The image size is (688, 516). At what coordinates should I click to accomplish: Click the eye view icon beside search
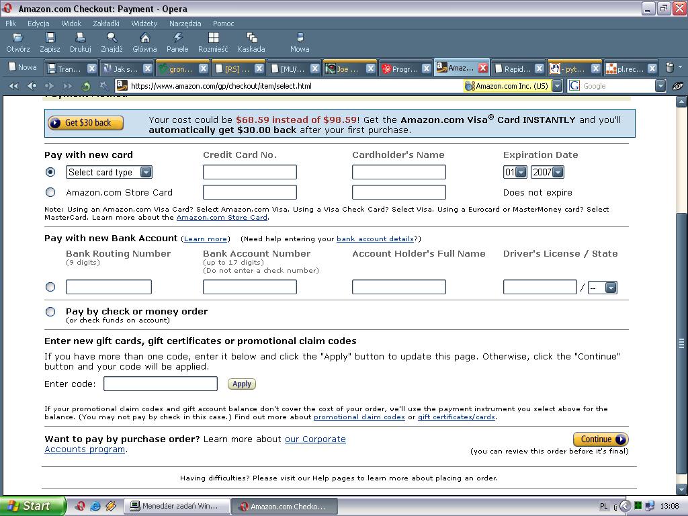pos(678,86)
